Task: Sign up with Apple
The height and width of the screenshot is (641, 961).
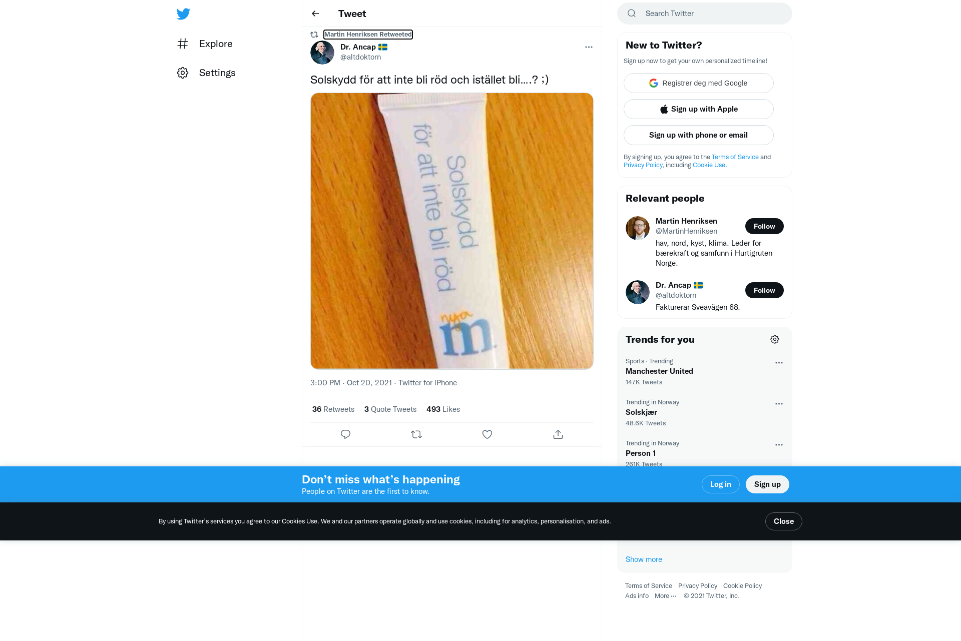Action: point(699,109)
